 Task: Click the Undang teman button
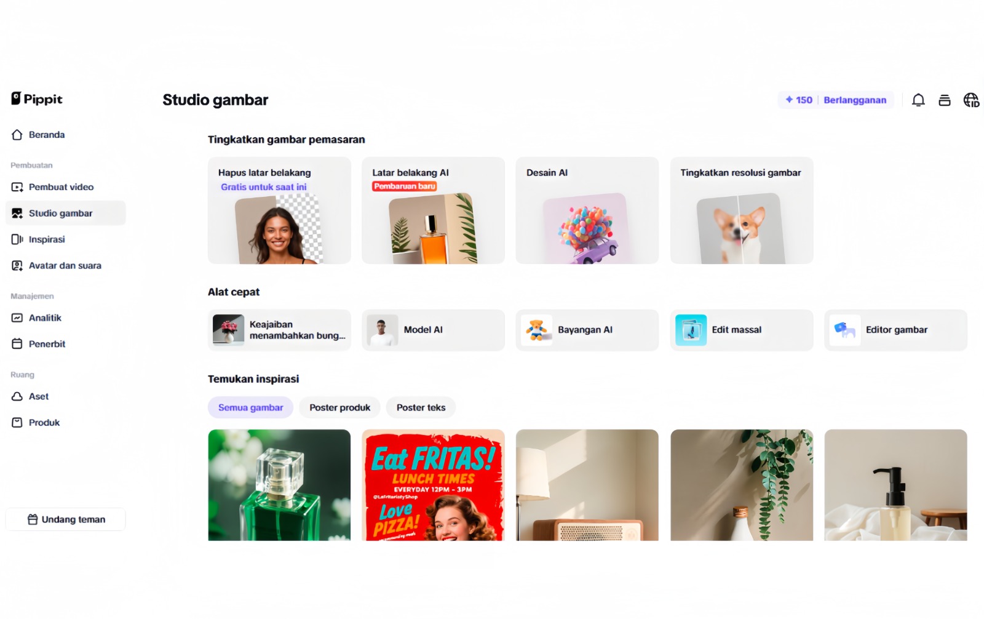point(65,519)
